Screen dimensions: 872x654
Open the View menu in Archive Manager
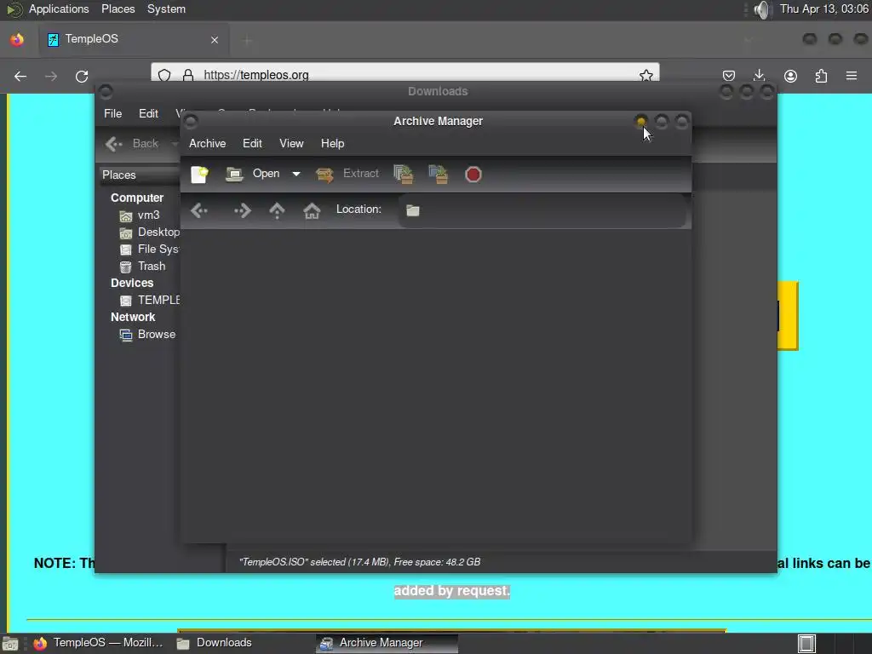(291, 143)
